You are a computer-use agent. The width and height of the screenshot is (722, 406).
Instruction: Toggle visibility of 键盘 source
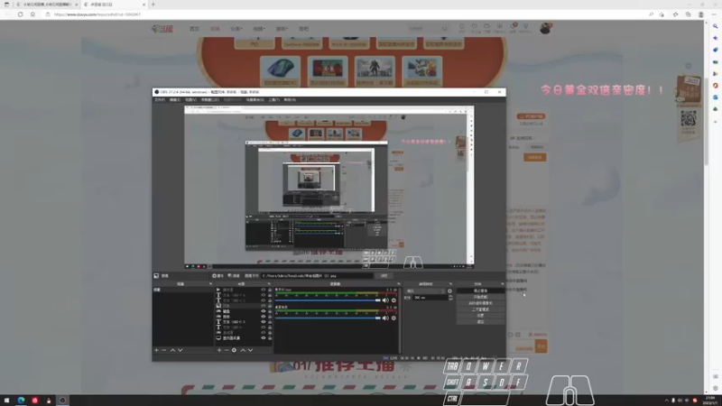[264, 311]
